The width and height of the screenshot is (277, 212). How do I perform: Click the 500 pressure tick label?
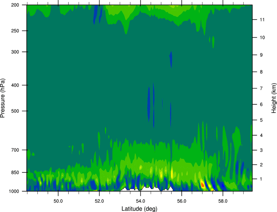coord(15,111)
